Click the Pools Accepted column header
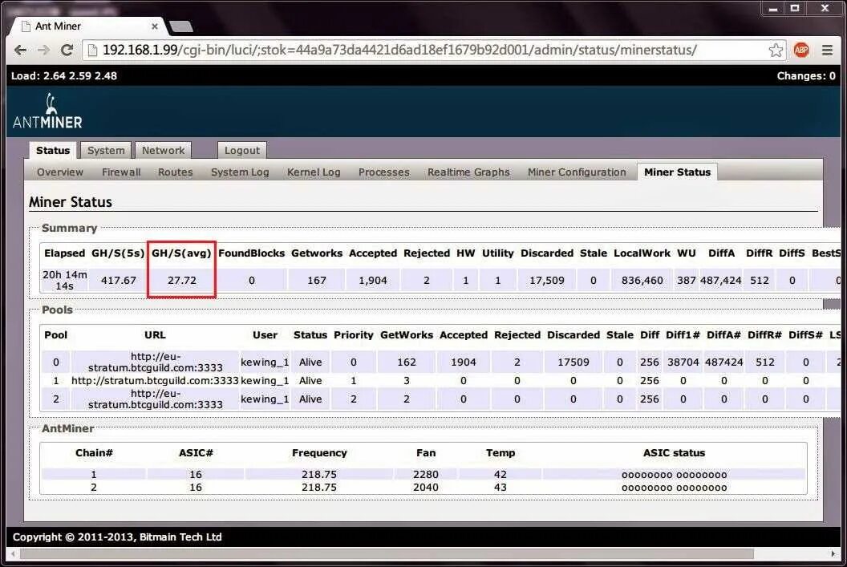The width and height of the screenshot is (847, 567). (464, 334)
